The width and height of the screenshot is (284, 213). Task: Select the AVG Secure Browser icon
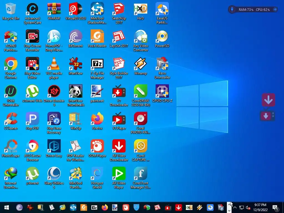tap(32, 151)
